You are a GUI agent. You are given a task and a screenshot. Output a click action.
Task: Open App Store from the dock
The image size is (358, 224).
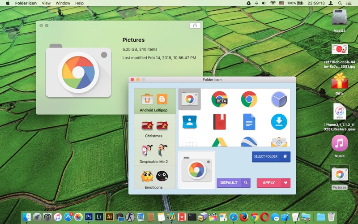(x=68, y=217)
